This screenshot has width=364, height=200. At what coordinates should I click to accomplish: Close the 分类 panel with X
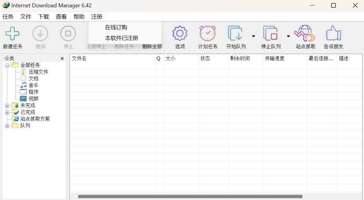(62, 58)
